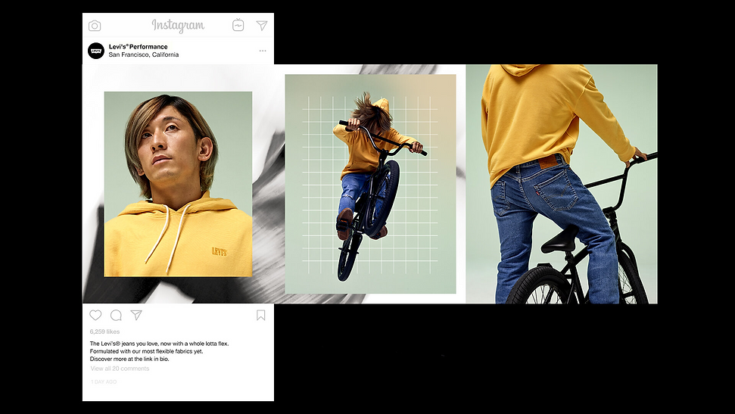Click the 1 DAY AGO timestamp
This screenshot has height=414, width=735.
104,381
